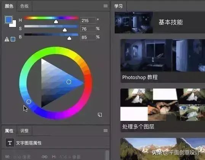Click the small square icon below color wheel
Viewport: 205px width, 160px height.
tap(100, 115)
